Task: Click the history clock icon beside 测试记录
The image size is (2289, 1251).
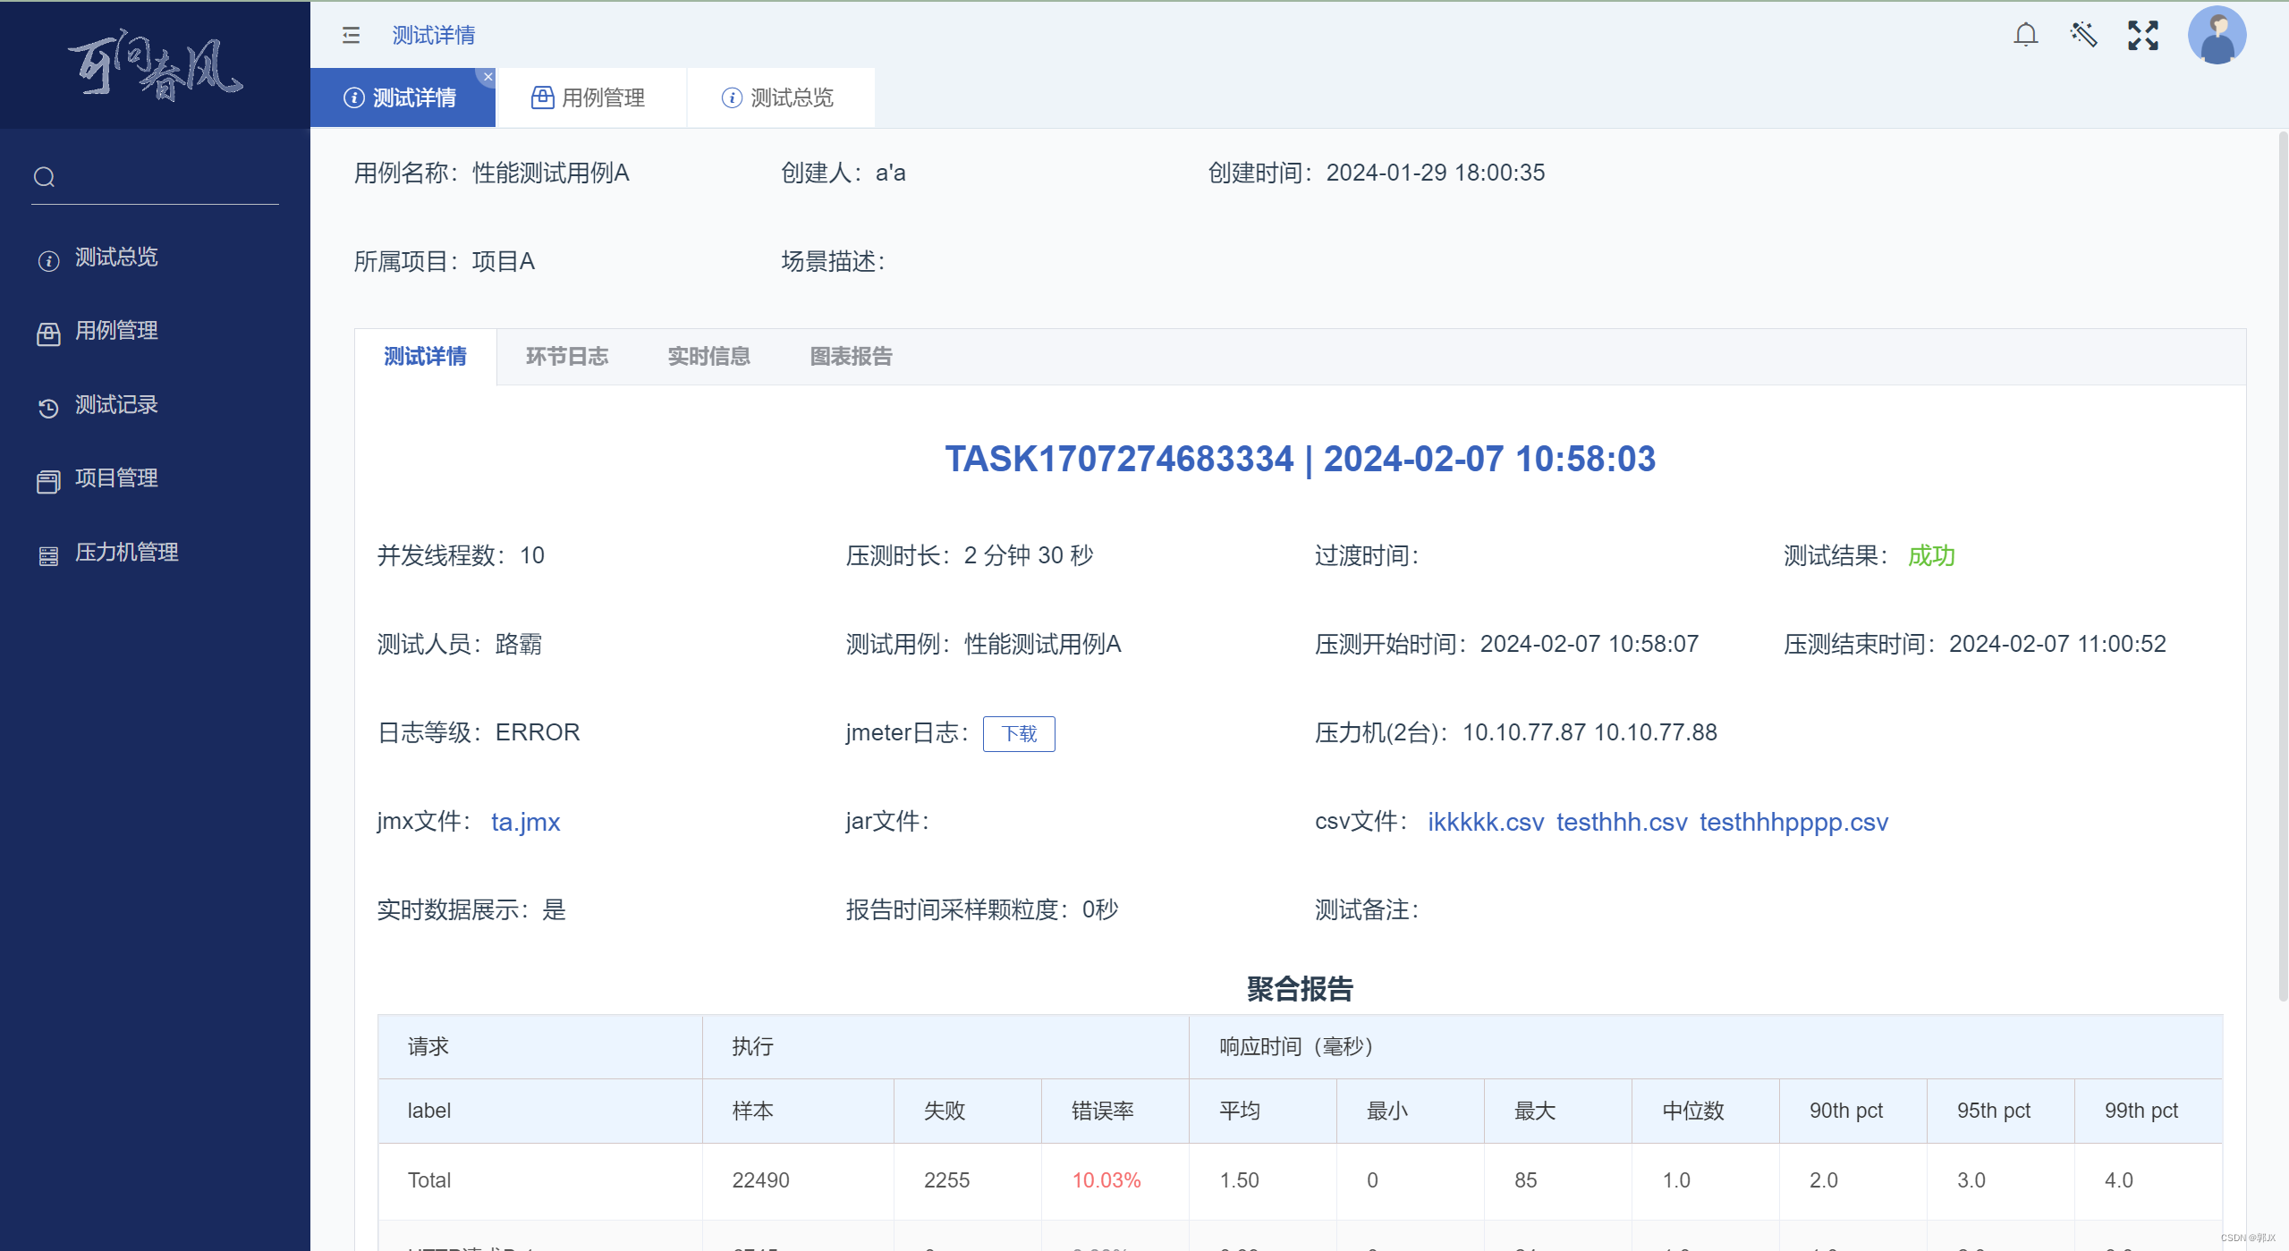Action: tap(48, 408)
